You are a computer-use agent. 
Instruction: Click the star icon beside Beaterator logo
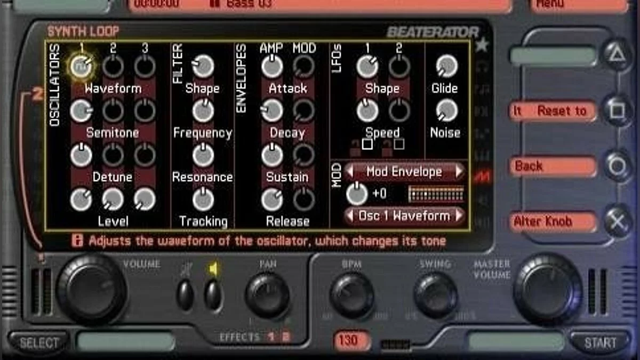482,45
